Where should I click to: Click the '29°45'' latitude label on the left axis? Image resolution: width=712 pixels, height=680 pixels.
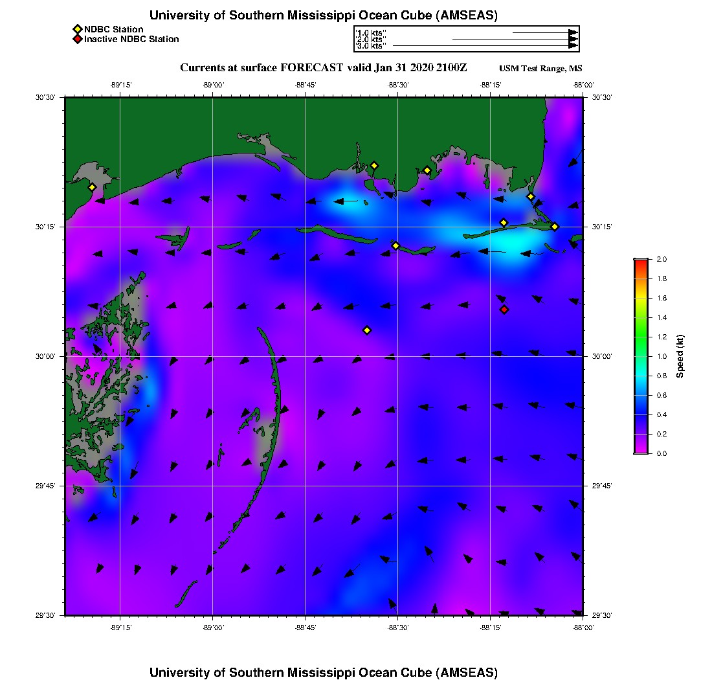tap(45, 486)
